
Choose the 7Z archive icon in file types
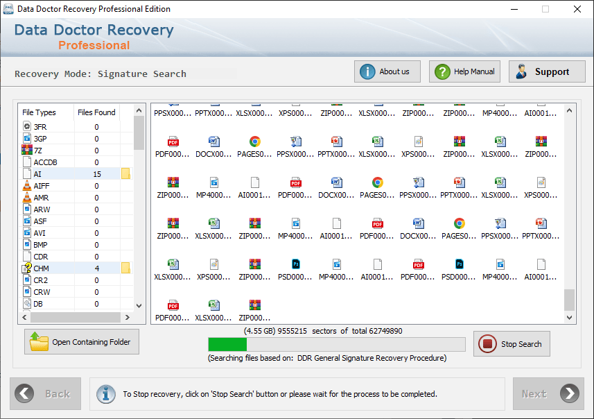(27, 150)
